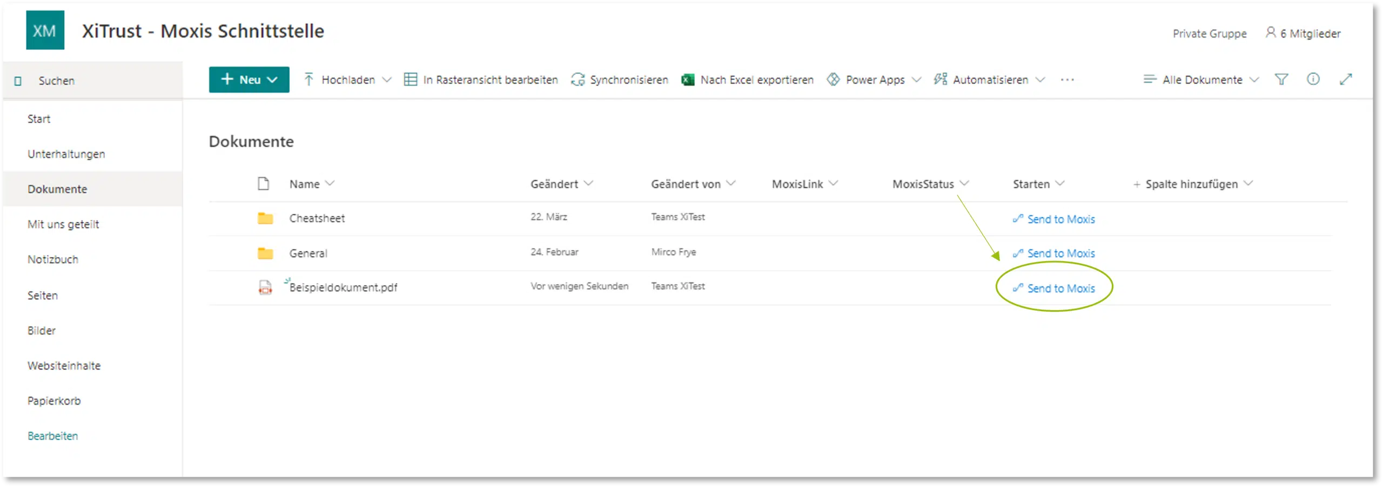Image resolution: width=1383 pixels, height=487 pixels.
Task: Click the Power Apps icon
Action: (833, 80)
